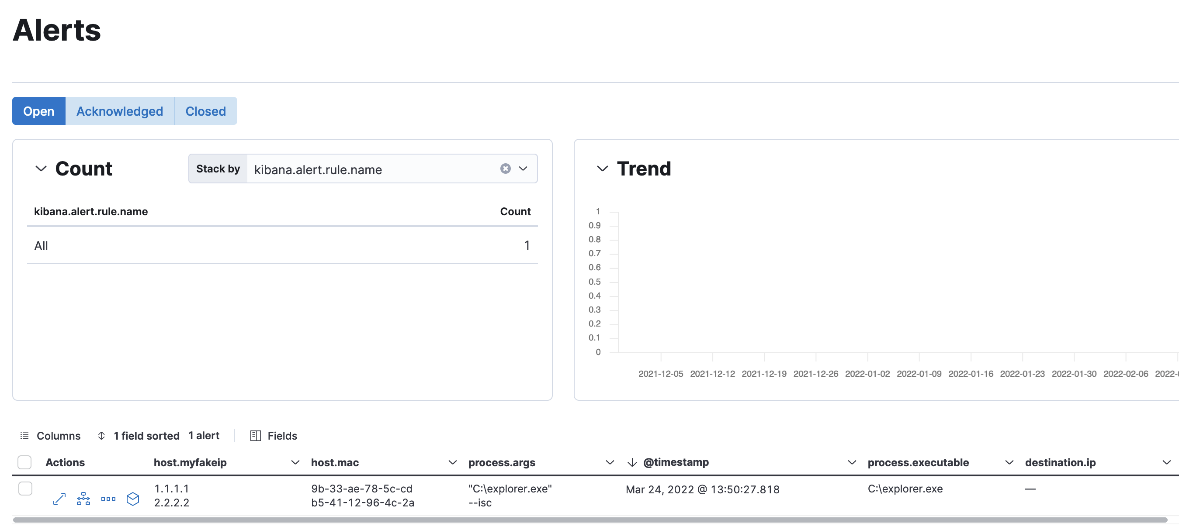
Task: Open the more actions ellipsis icon
Action: [x=108, y=499]
